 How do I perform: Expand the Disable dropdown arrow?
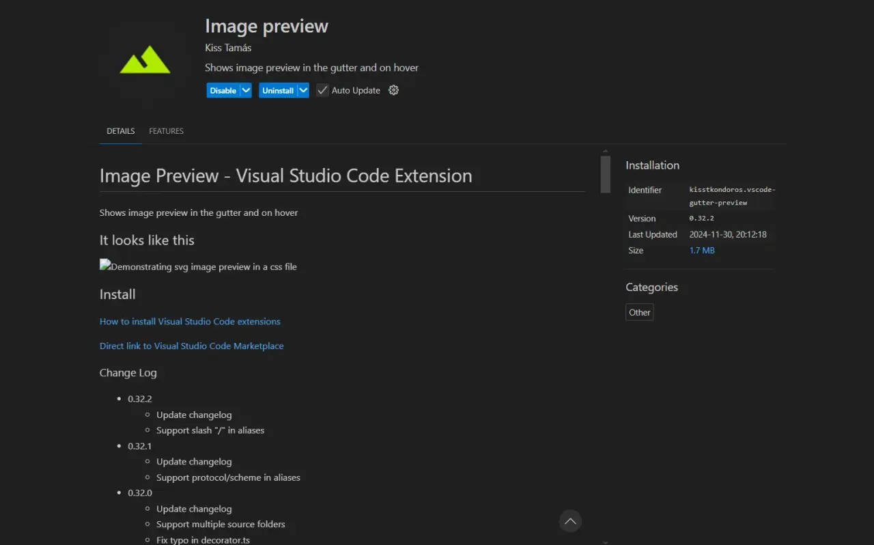point(246,90)
